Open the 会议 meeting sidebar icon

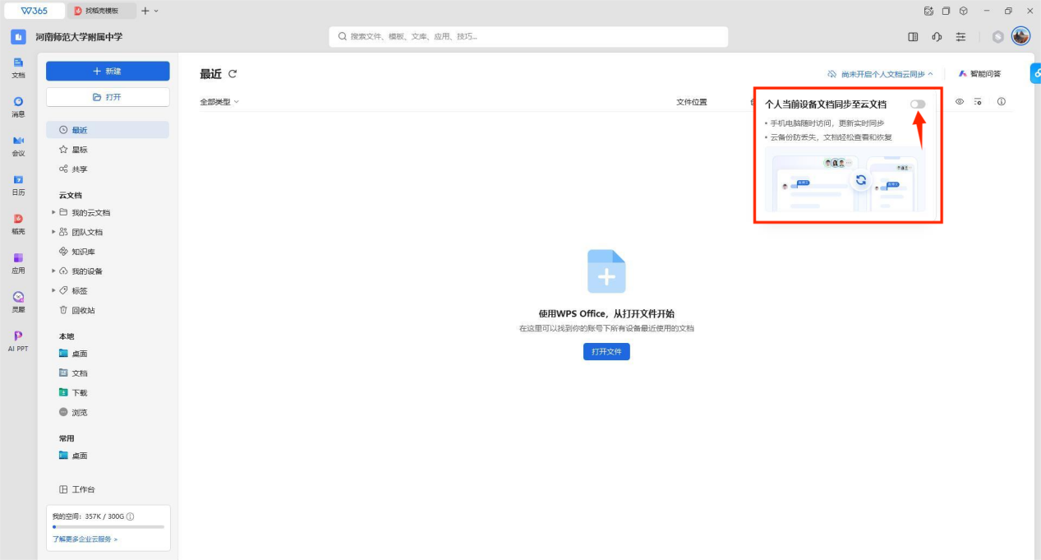point(18,145)
